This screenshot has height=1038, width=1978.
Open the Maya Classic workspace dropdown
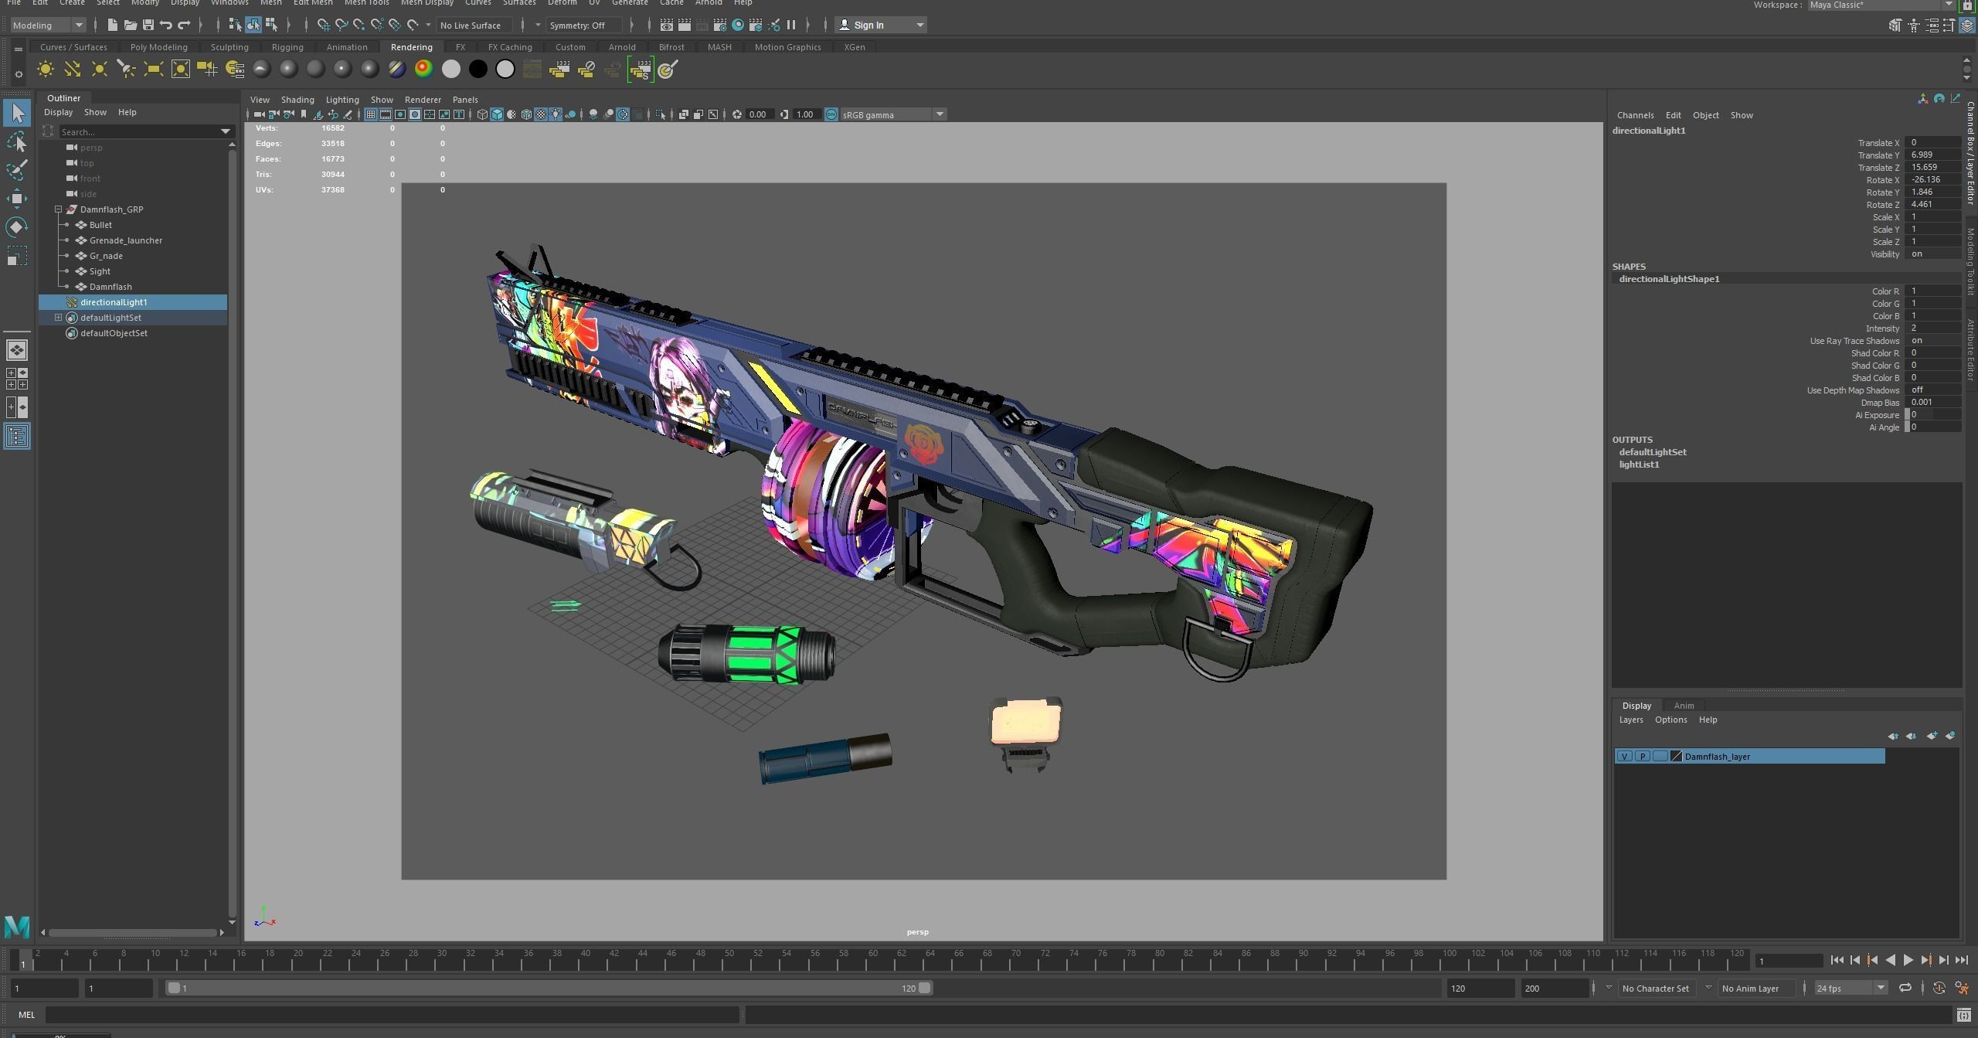1880,5
